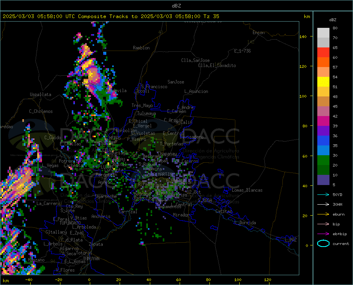
Task: Select the bright yellow 51-54 dBZ swatch
Action: click(x=323, y=82)
